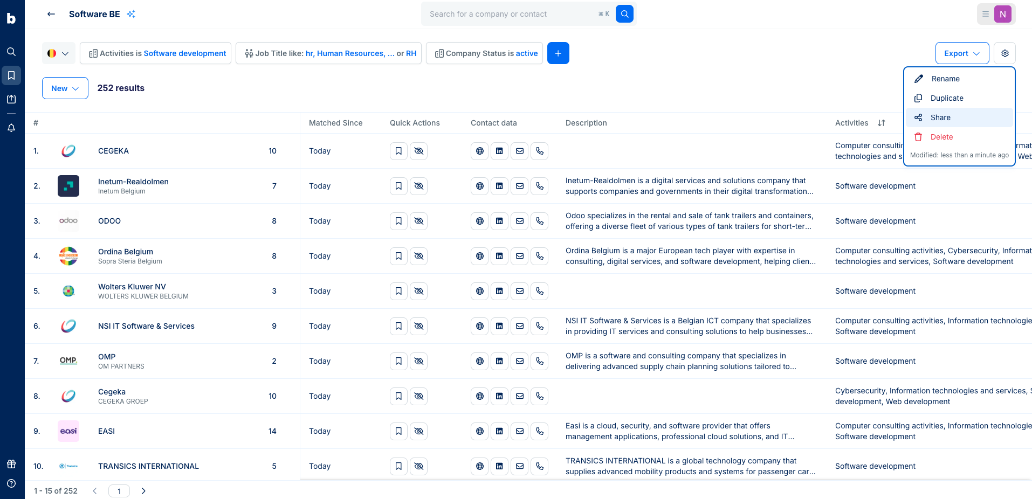Open the Inetum-Realdolmen company link

pyautogui.click(x=133, y=182)
